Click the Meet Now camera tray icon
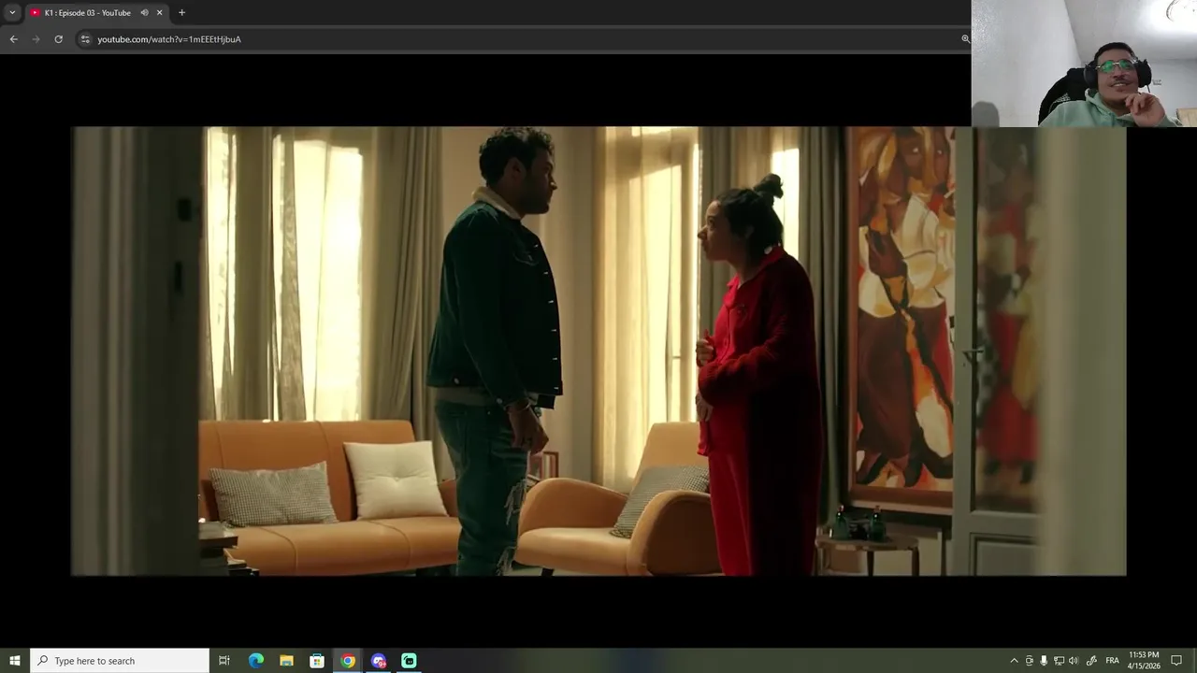 tap(1030, 661)
